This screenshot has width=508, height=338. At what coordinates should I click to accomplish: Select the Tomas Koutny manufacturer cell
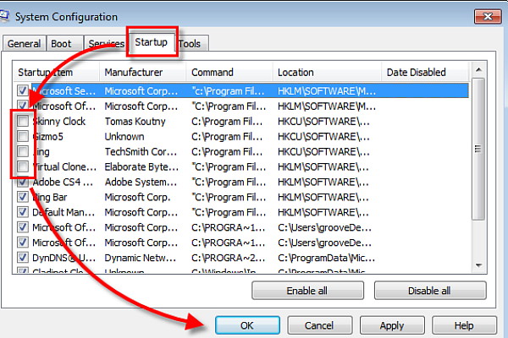135,122
